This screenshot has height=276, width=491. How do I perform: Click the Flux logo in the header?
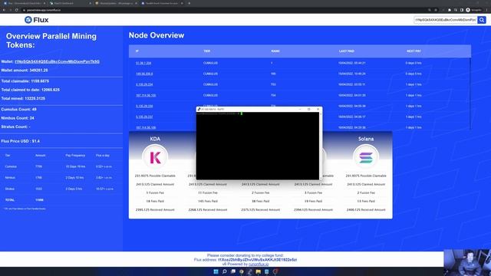pyautogui.click(x=36, y=20)
